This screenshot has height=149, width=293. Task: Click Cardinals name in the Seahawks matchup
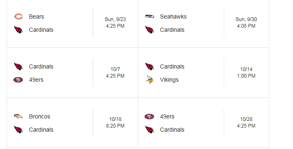[x=172, y=30]
